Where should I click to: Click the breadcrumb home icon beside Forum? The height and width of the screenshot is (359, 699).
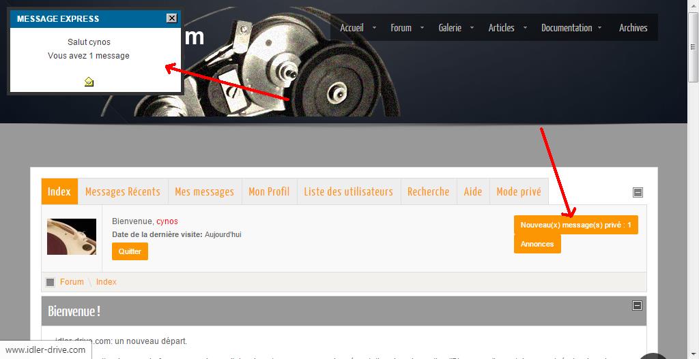[x=50, y=282]
